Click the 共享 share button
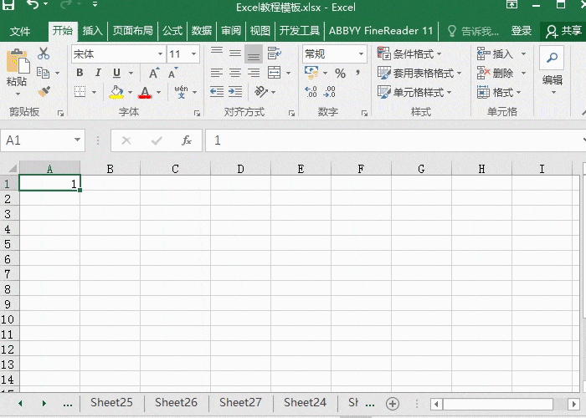 click(x=563, y=31)
